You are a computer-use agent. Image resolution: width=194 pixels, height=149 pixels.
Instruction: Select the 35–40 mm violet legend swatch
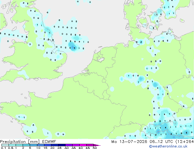pos(76,145)
